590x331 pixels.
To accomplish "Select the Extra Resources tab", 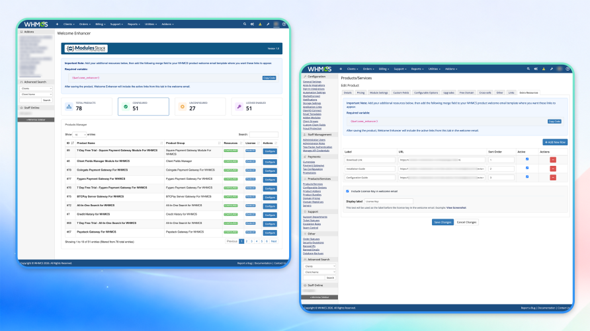I will pos(528,92).
